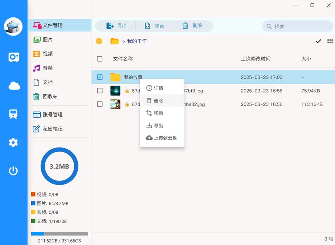
Task: Click the 上次修改时间 column header
Action: (256, 59)
